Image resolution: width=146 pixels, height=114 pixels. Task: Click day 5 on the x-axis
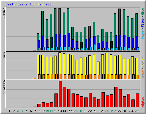point(27,111)
